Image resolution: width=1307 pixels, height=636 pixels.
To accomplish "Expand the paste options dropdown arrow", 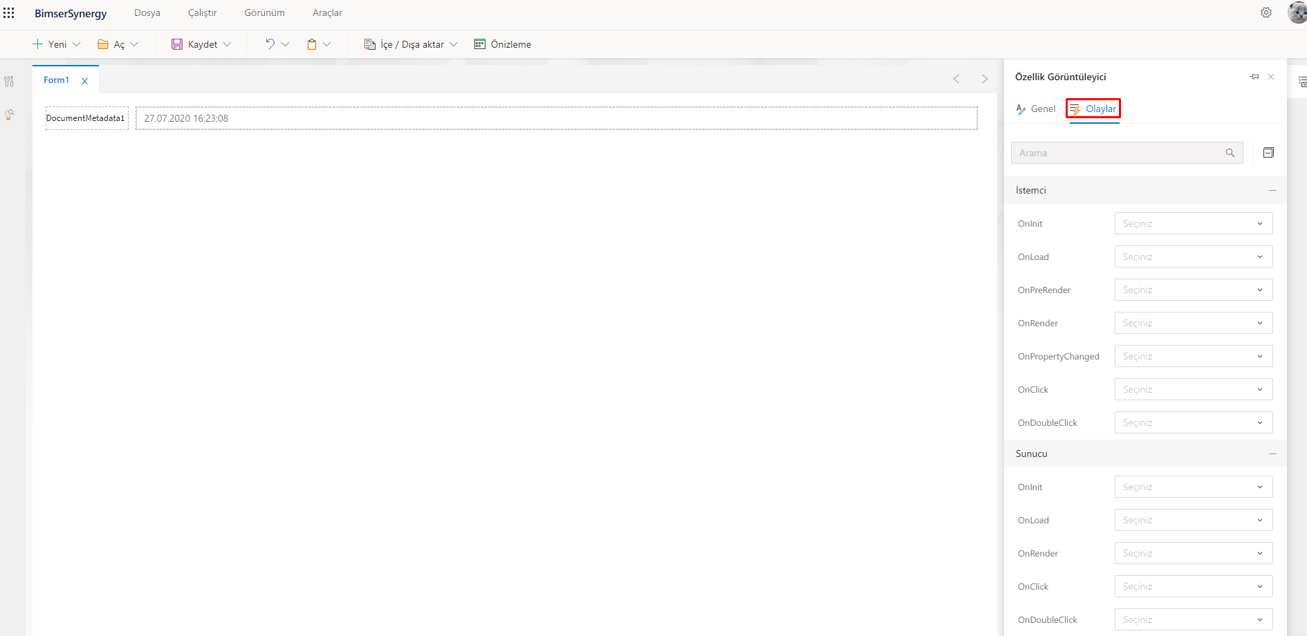I will click(327, 44).
